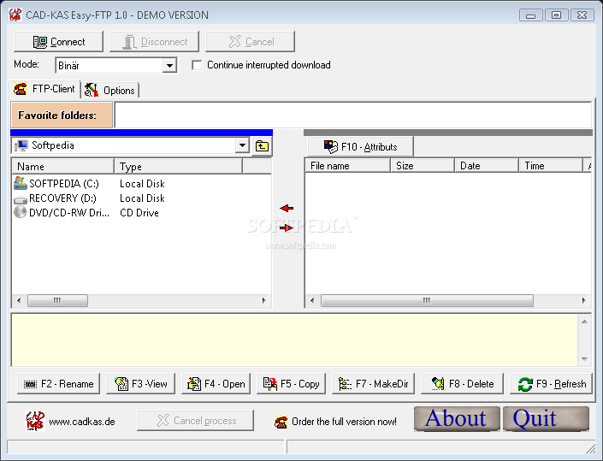The width and height of the screenshot is (603, 461).
Task: Click the up-one-folder icon
Action: click(x=262, y=146)
